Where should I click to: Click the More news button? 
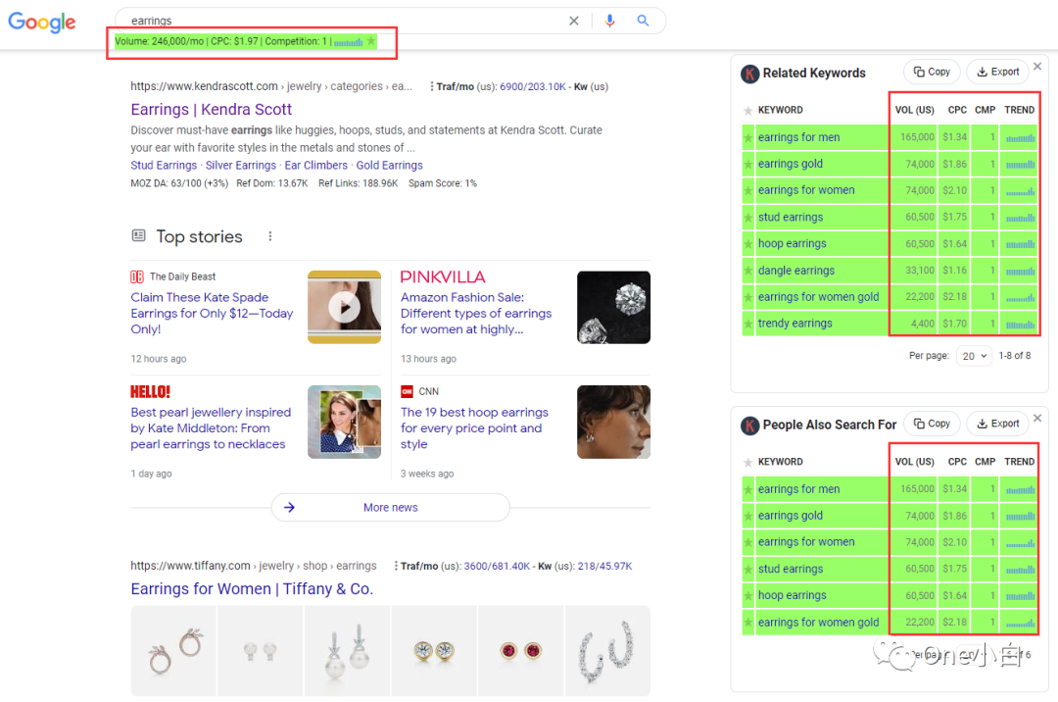[391, 508]
